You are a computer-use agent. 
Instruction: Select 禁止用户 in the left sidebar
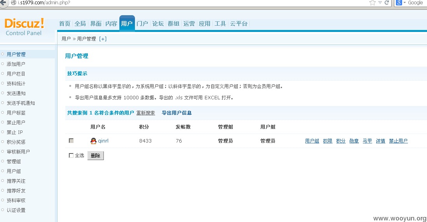[x=16, y=122]
